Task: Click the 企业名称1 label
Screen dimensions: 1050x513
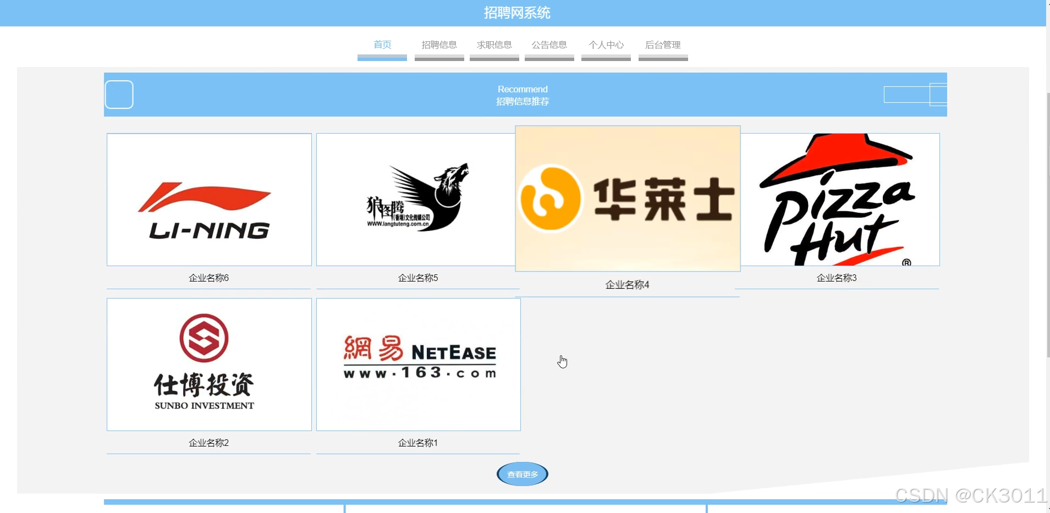Action: pos(418,443)
